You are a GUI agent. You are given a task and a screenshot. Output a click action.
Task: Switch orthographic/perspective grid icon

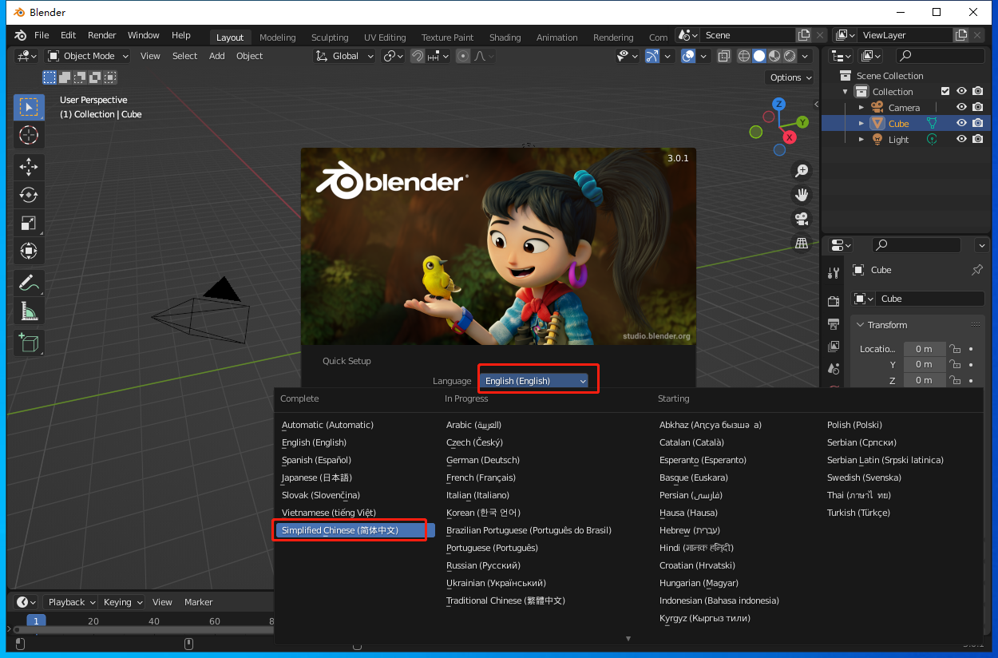802,242
